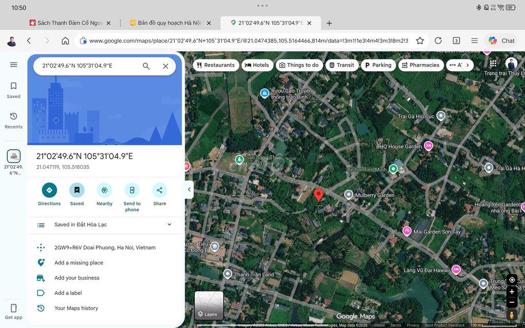This screenshot has width=525, height=328.
Task: Open the Saved places sidebar item
Action: [x=13, y=90]
